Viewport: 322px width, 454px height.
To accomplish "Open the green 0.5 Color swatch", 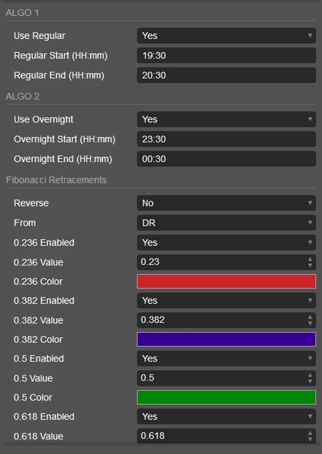I will [x=226, y=398].
